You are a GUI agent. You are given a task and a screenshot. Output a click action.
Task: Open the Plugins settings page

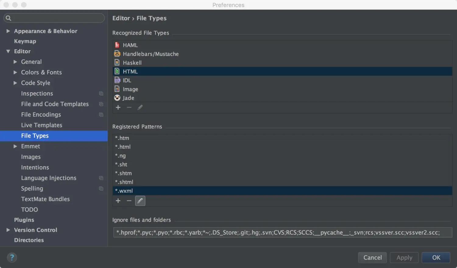[24, 220]
